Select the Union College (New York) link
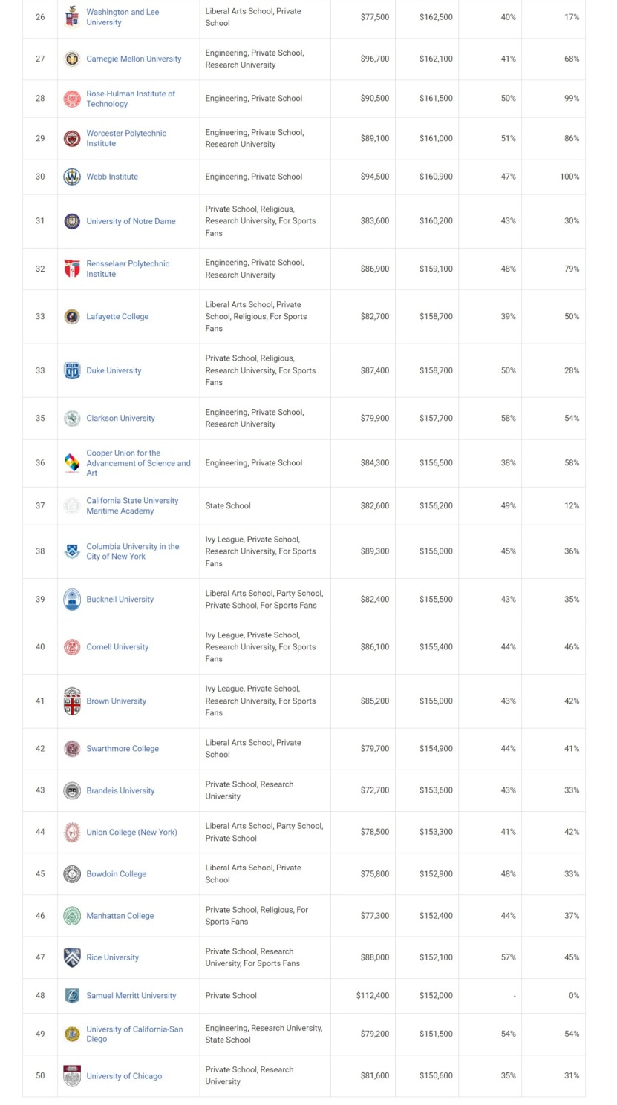 (131, 833)
